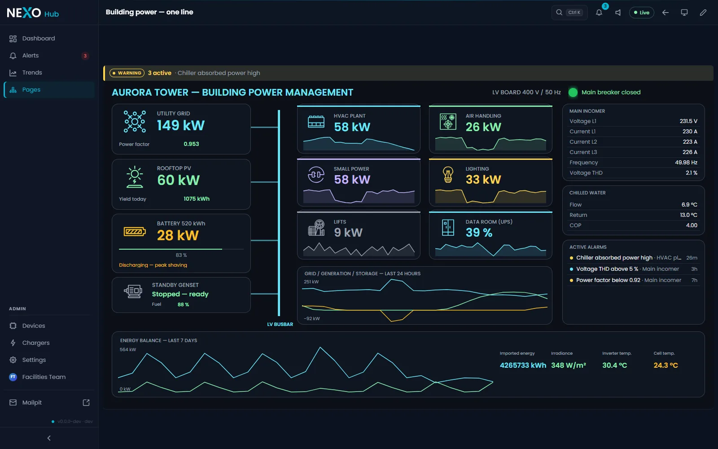The width and height of the screenshot is (718, 449).
Task: Open the HVAC plant 58 kW value
Action: (352, 127)
